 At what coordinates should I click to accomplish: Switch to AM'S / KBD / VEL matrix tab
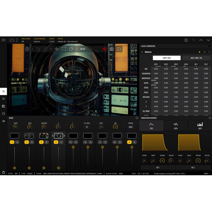pyautogui.click(x=196, y=58)
